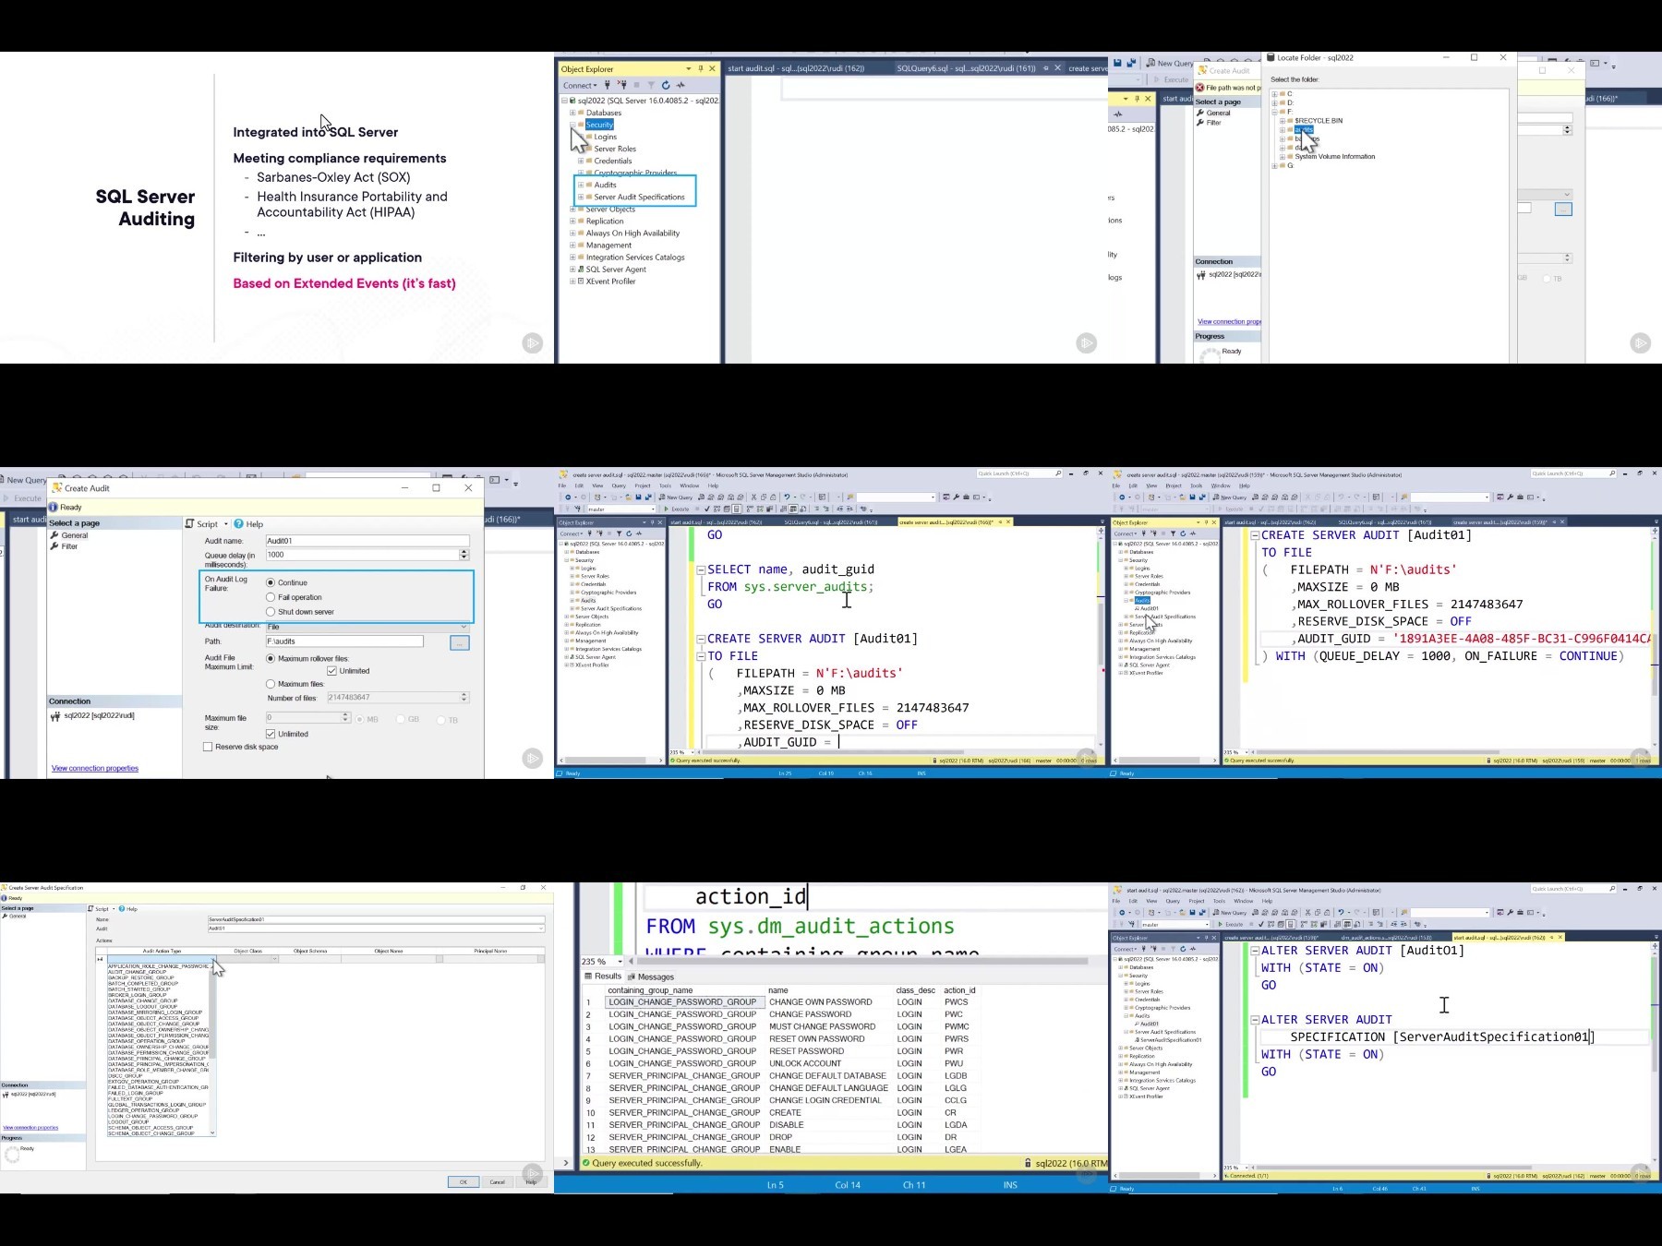
Task: Open the Connect dropdown in the large Object Explorer
Action: click(x=580, y=85)
